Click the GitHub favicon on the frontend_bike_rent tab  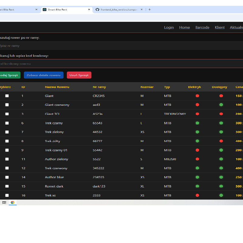98,9
